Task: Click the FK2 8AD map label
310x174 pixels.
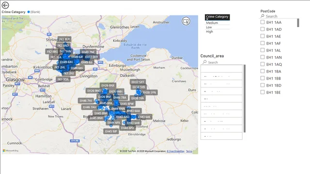Action: click(63, 45)
